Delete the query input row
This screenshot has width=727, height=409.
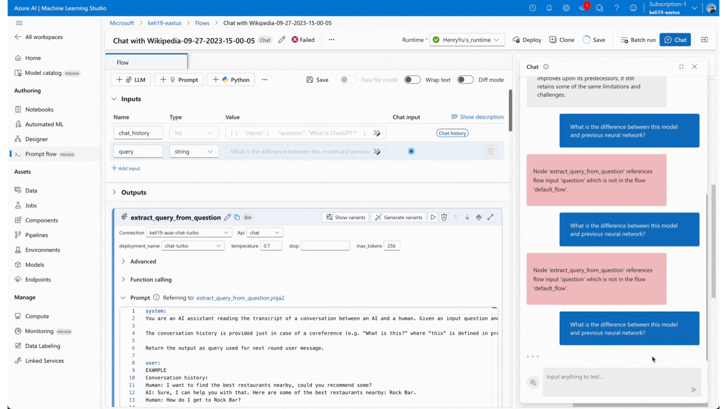[x=491, y=151]
